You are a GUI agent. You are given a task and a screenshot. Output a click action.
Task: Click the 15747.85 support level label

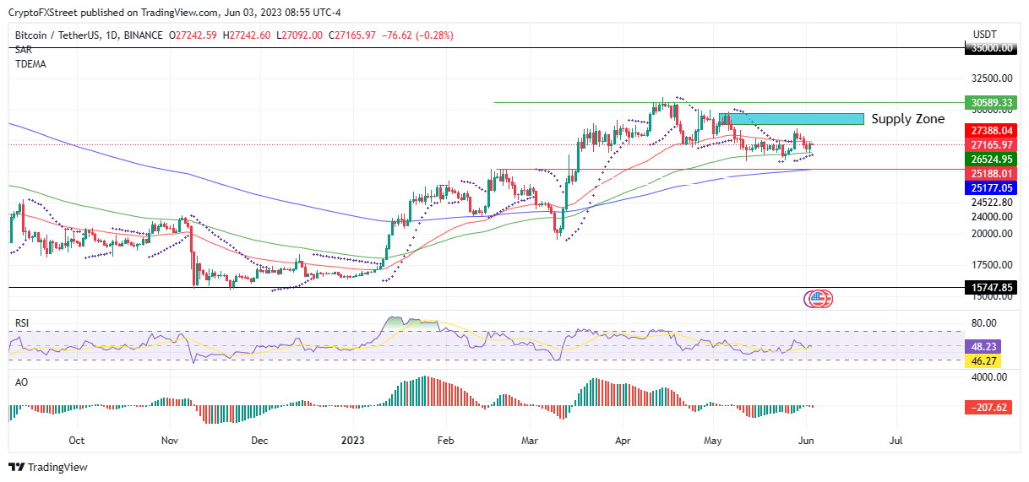click(990, 287)
